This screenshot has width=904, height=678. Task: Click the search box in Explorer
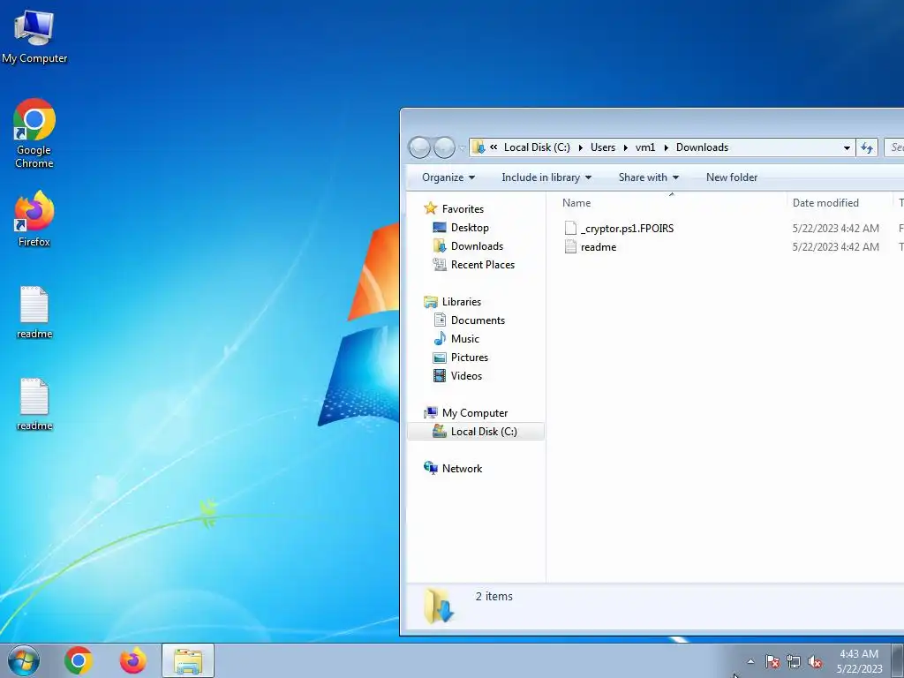click(x=894, y=147)
